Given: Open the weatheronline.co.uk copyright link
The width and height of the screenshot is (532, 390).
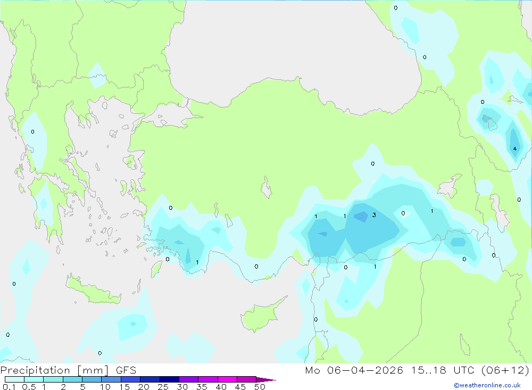Looking at the screenshot, I should point(487,385).
